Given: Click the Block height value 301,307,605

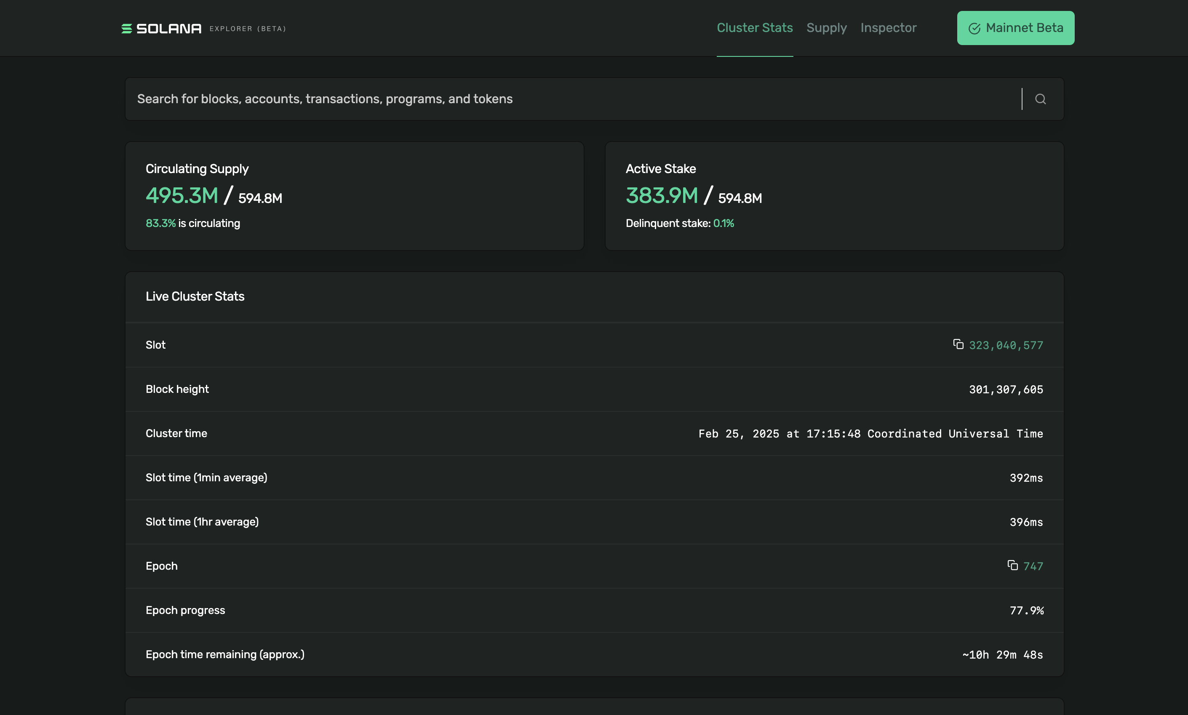Looking at the screenshot, I should pos(1006,390).
